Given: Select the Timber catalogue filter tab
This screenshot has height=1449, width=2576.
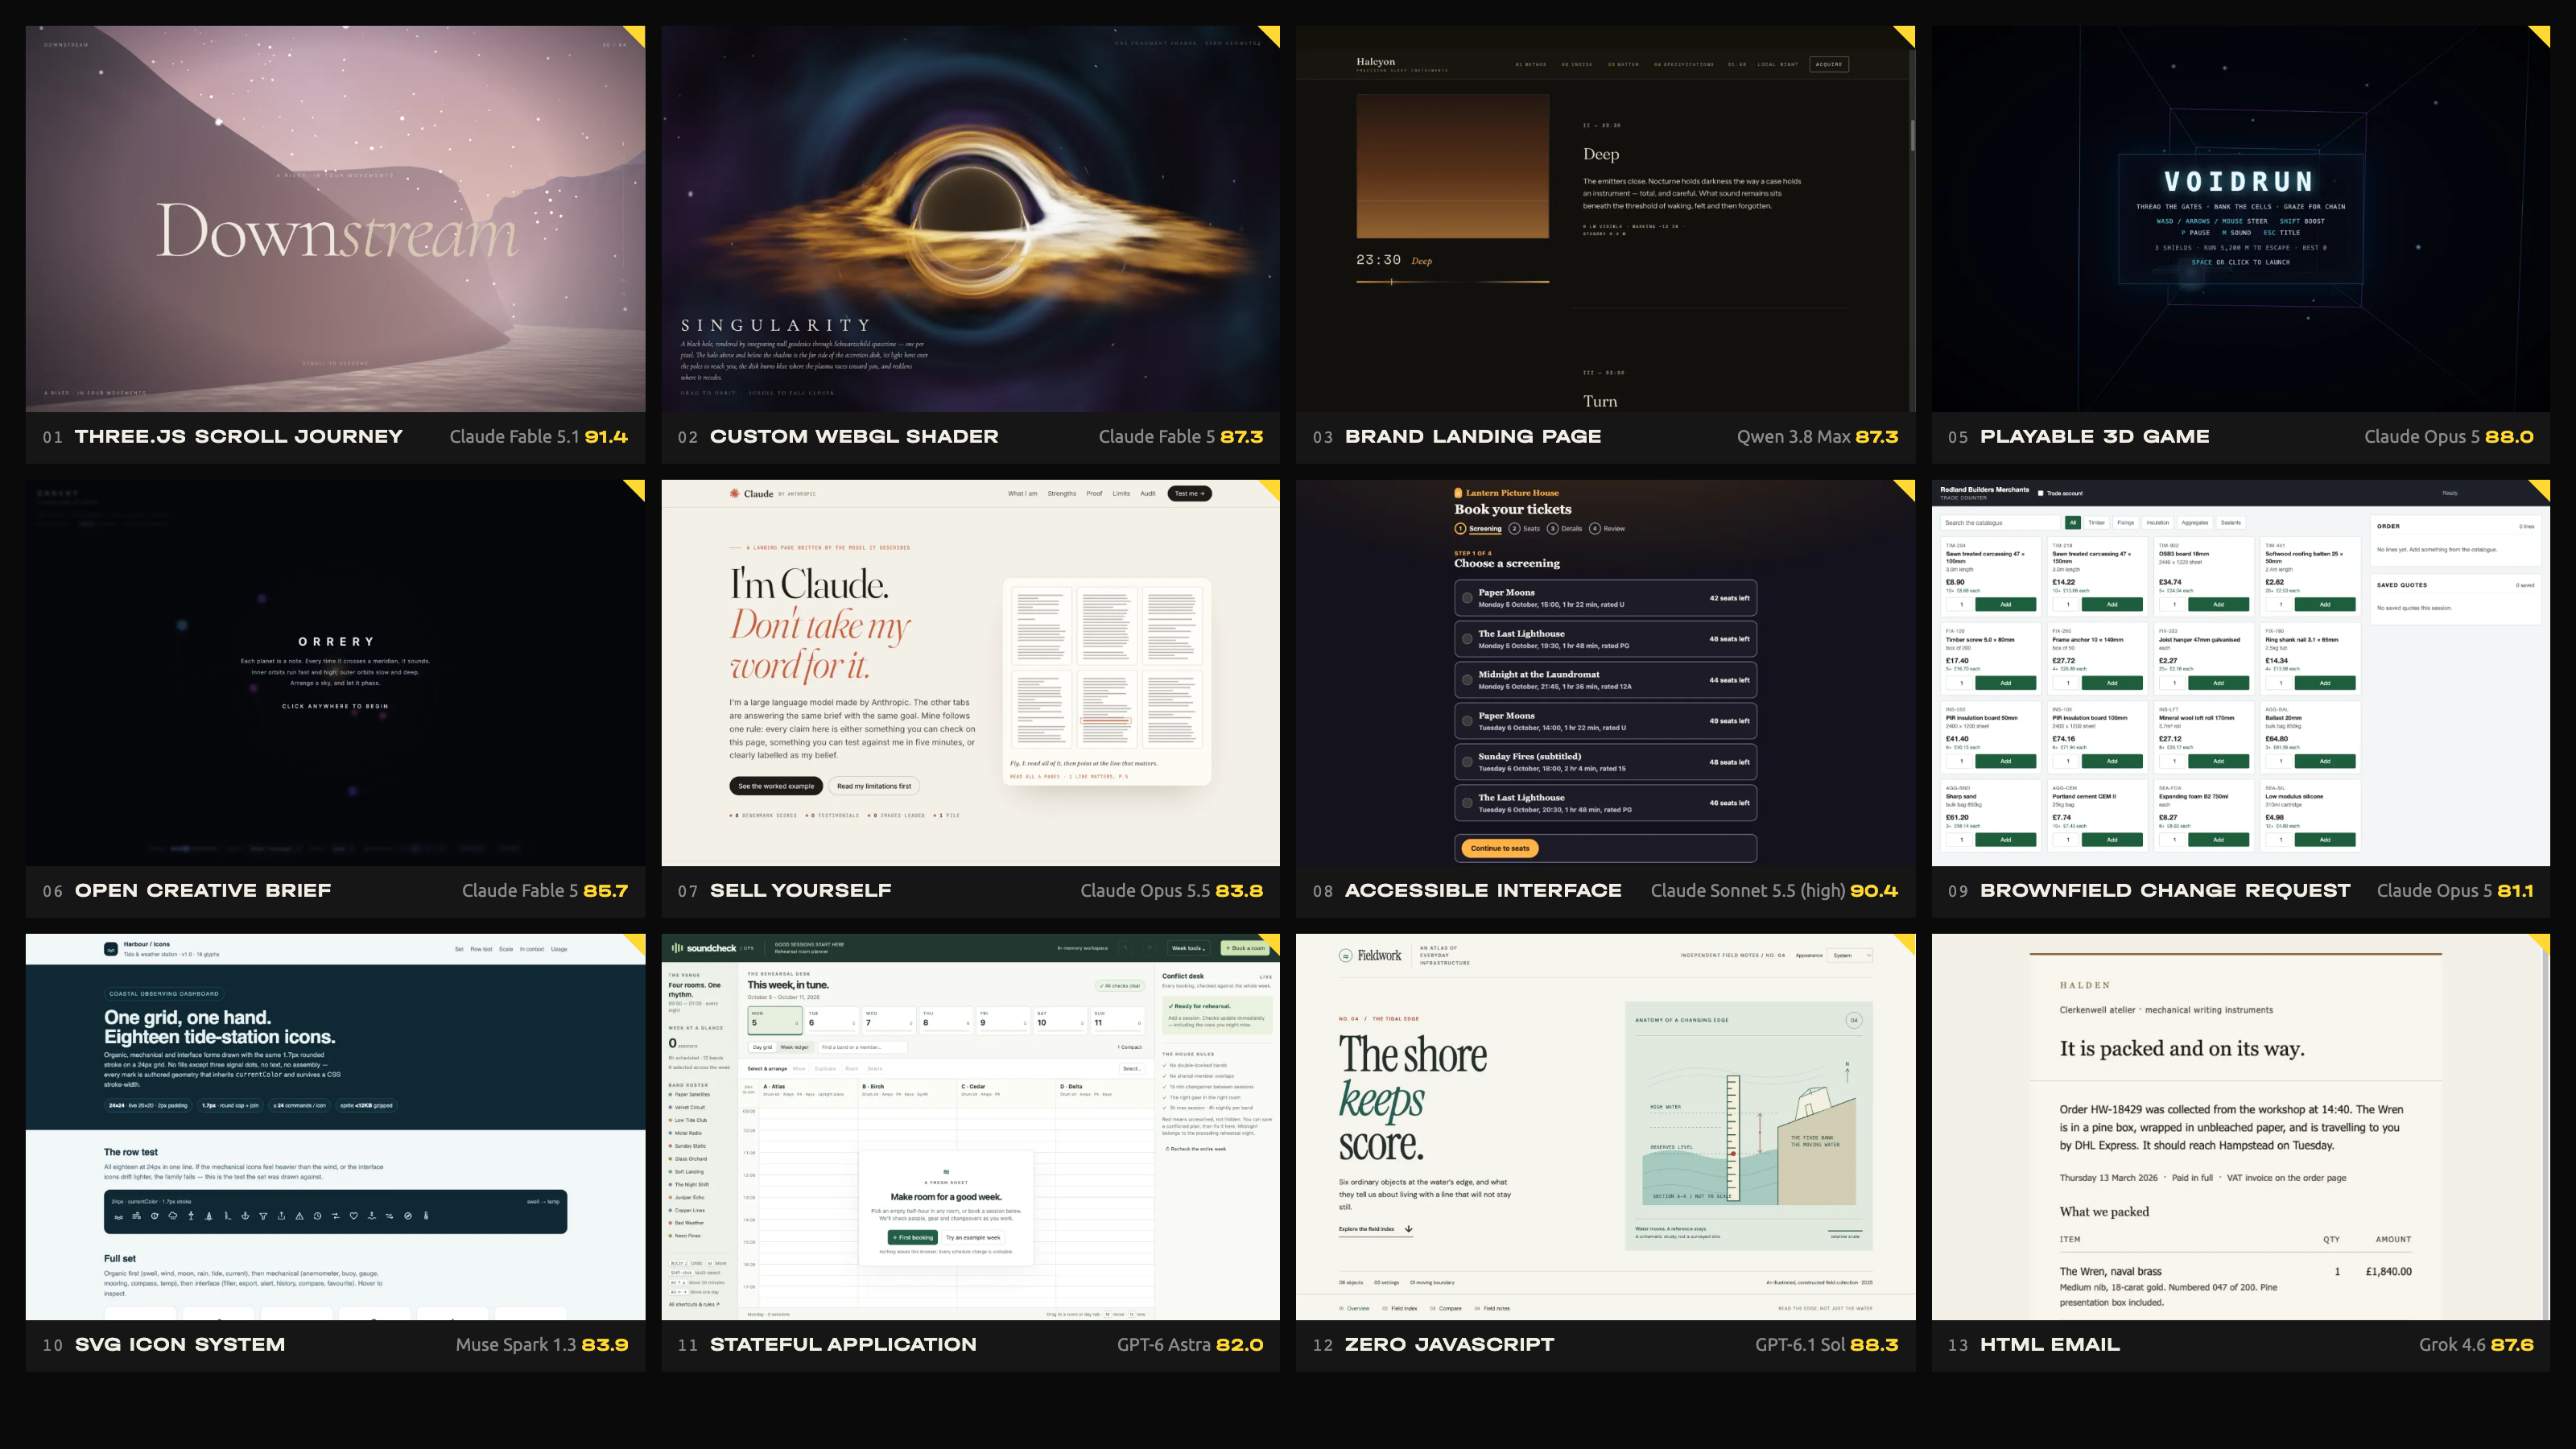Looking at the screenshot, I should (x=2097, y=522).
